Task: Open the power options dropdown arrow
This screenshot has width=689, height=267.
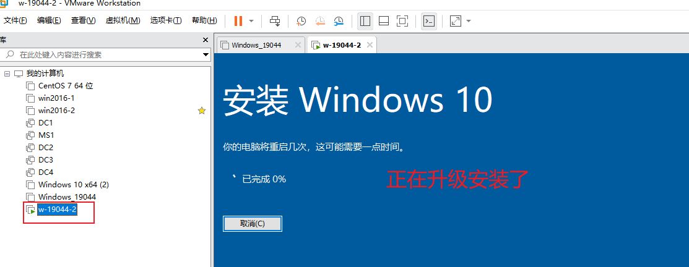Action: (x=251, y=21)
